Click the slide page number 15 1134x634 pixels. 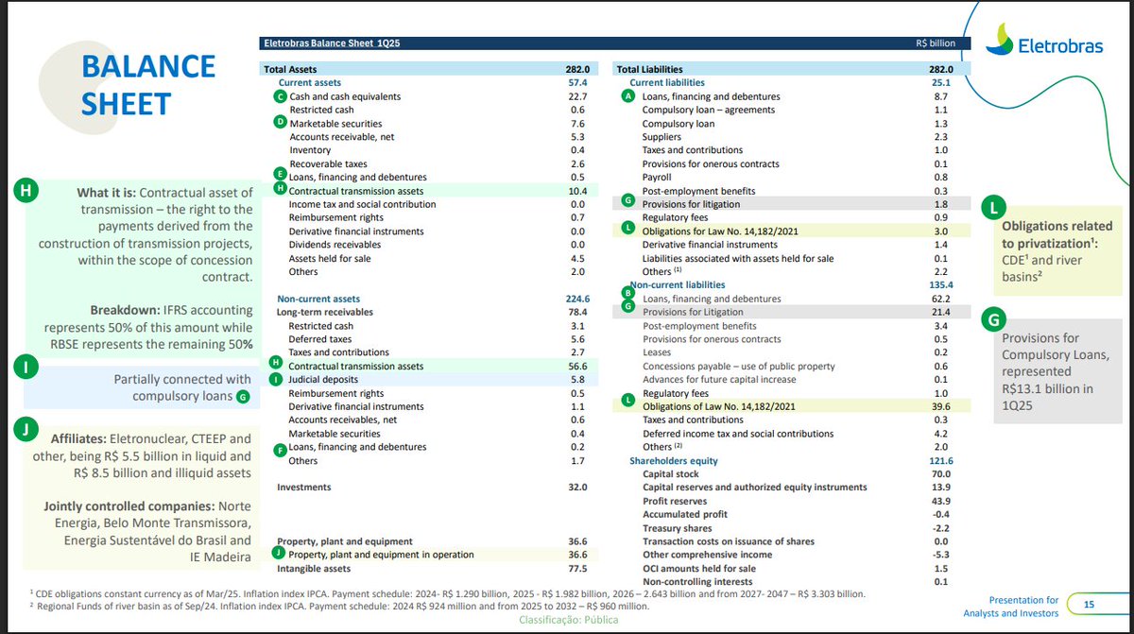[1088, 604]
